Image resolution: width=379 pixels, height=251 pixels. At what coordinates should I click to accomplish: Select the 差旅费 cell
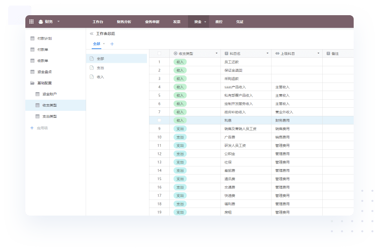246,171
